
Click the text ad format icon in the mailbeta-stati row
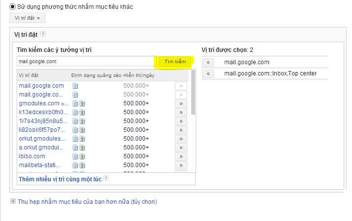(75, 165)
